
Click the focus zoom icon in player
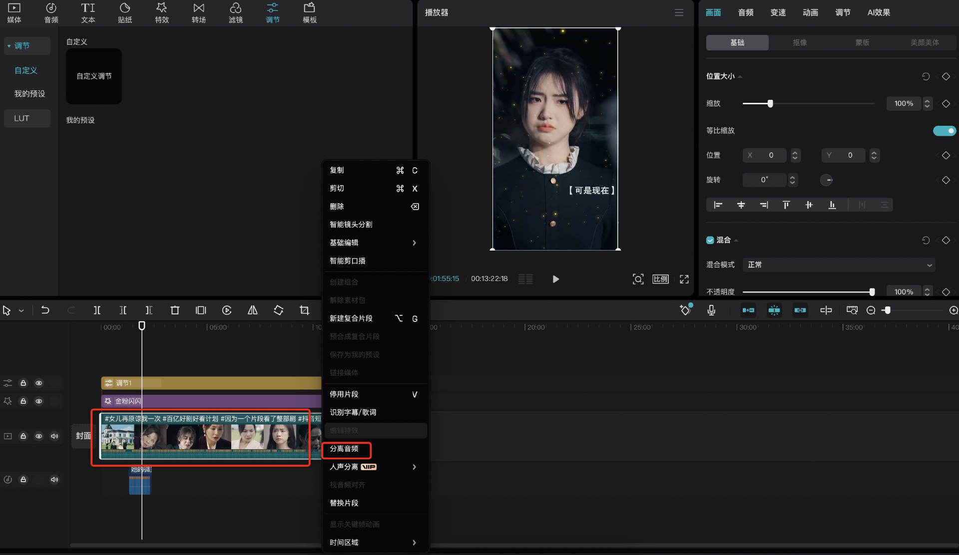click(638, 279)
